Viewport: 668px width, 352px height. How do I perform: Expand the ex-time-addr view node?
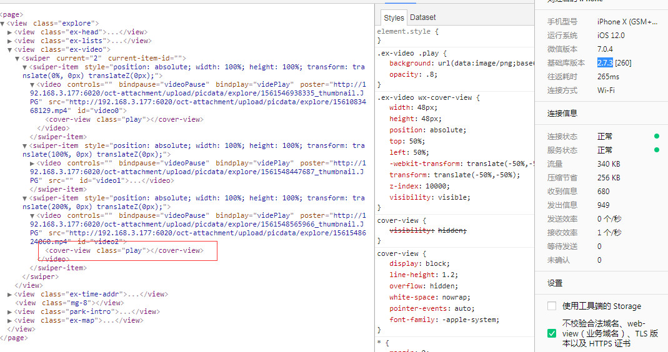tap(10, 294)
